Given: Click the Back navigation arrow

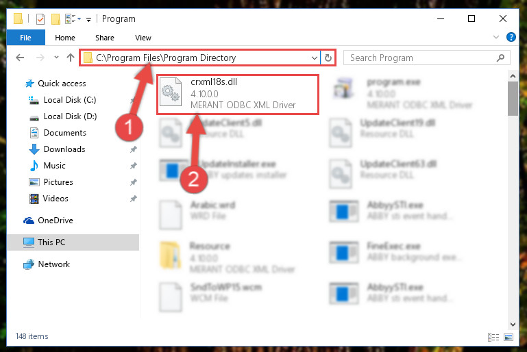Looking at the screenshot, I should 20,58.
